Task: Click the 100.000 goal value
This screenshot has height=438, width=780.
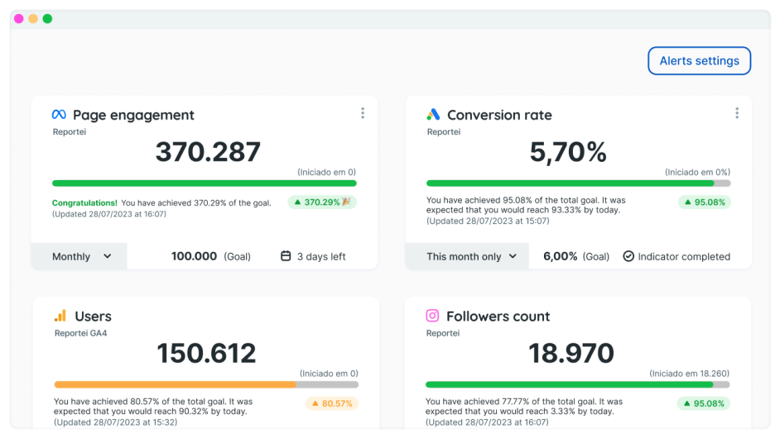Action: pyautogui.click(x=195, y=256)
